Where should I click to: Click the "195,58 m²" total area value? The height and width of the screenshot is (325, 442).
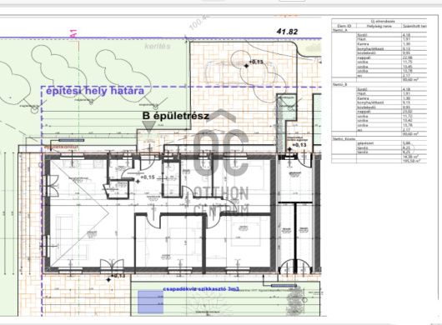[x=410, y=161]
